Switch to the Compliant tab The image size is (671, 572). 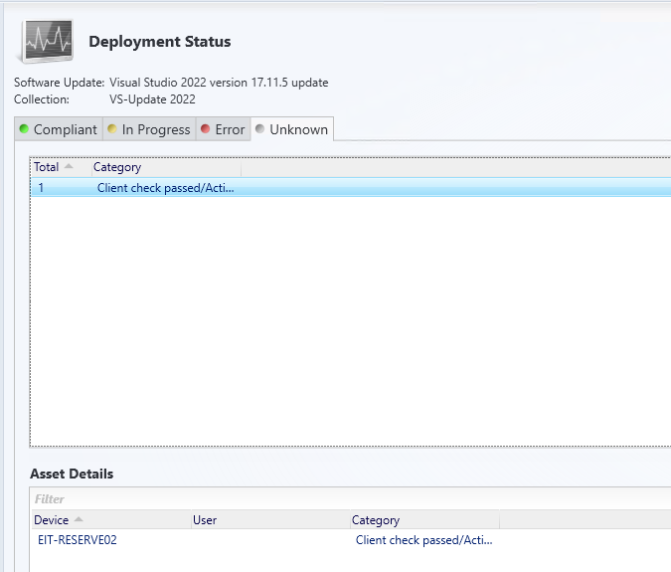[x=59, y=129]
